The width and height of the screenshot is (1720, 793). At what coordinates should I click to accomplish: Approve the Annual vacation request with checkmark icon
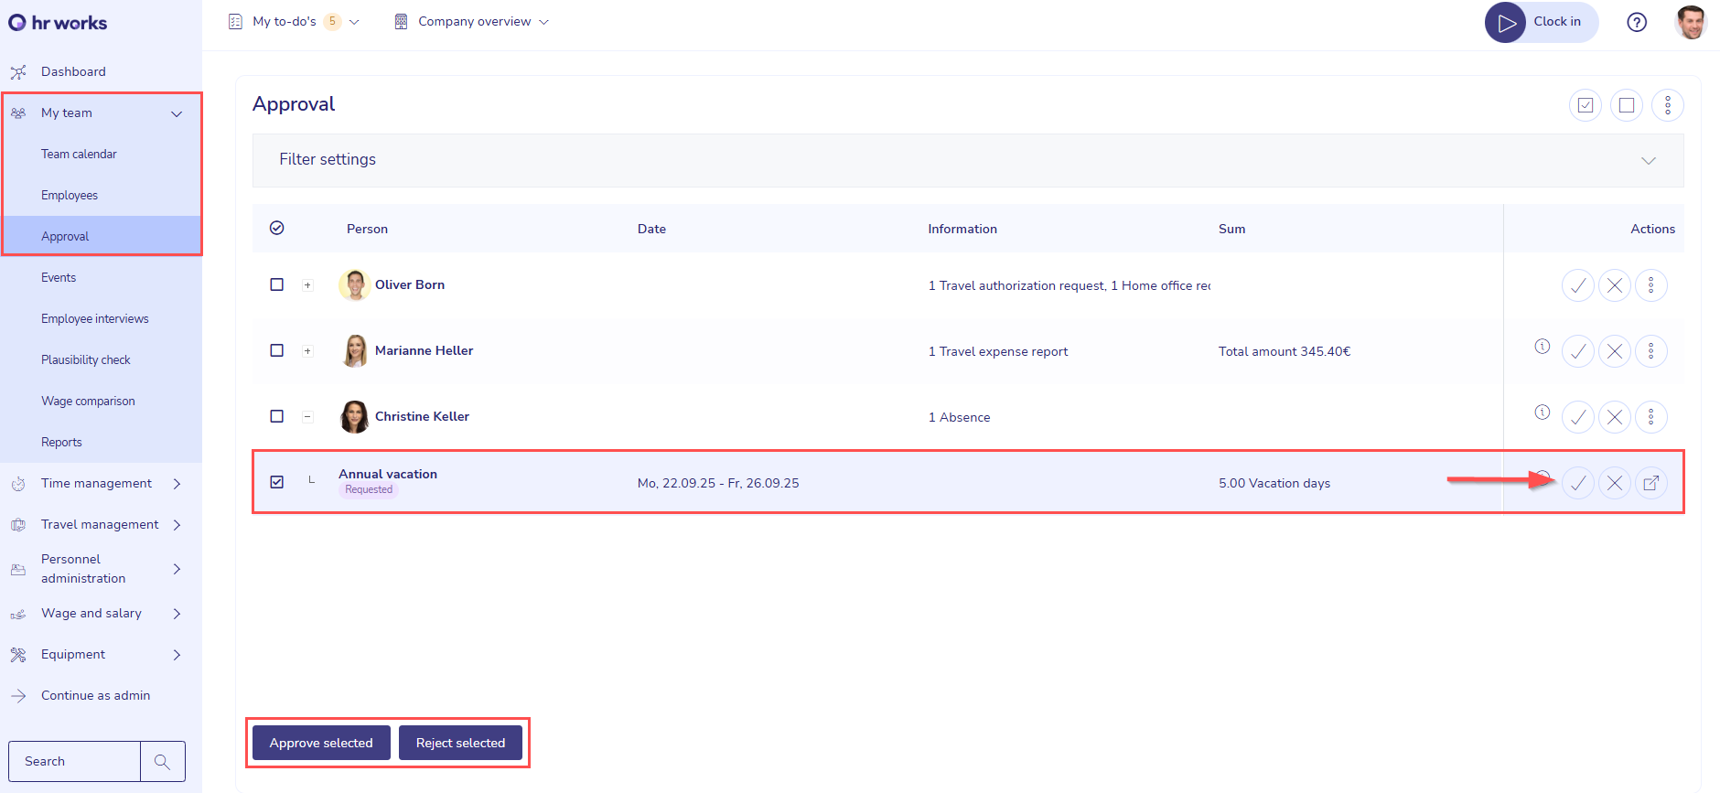1577,483
